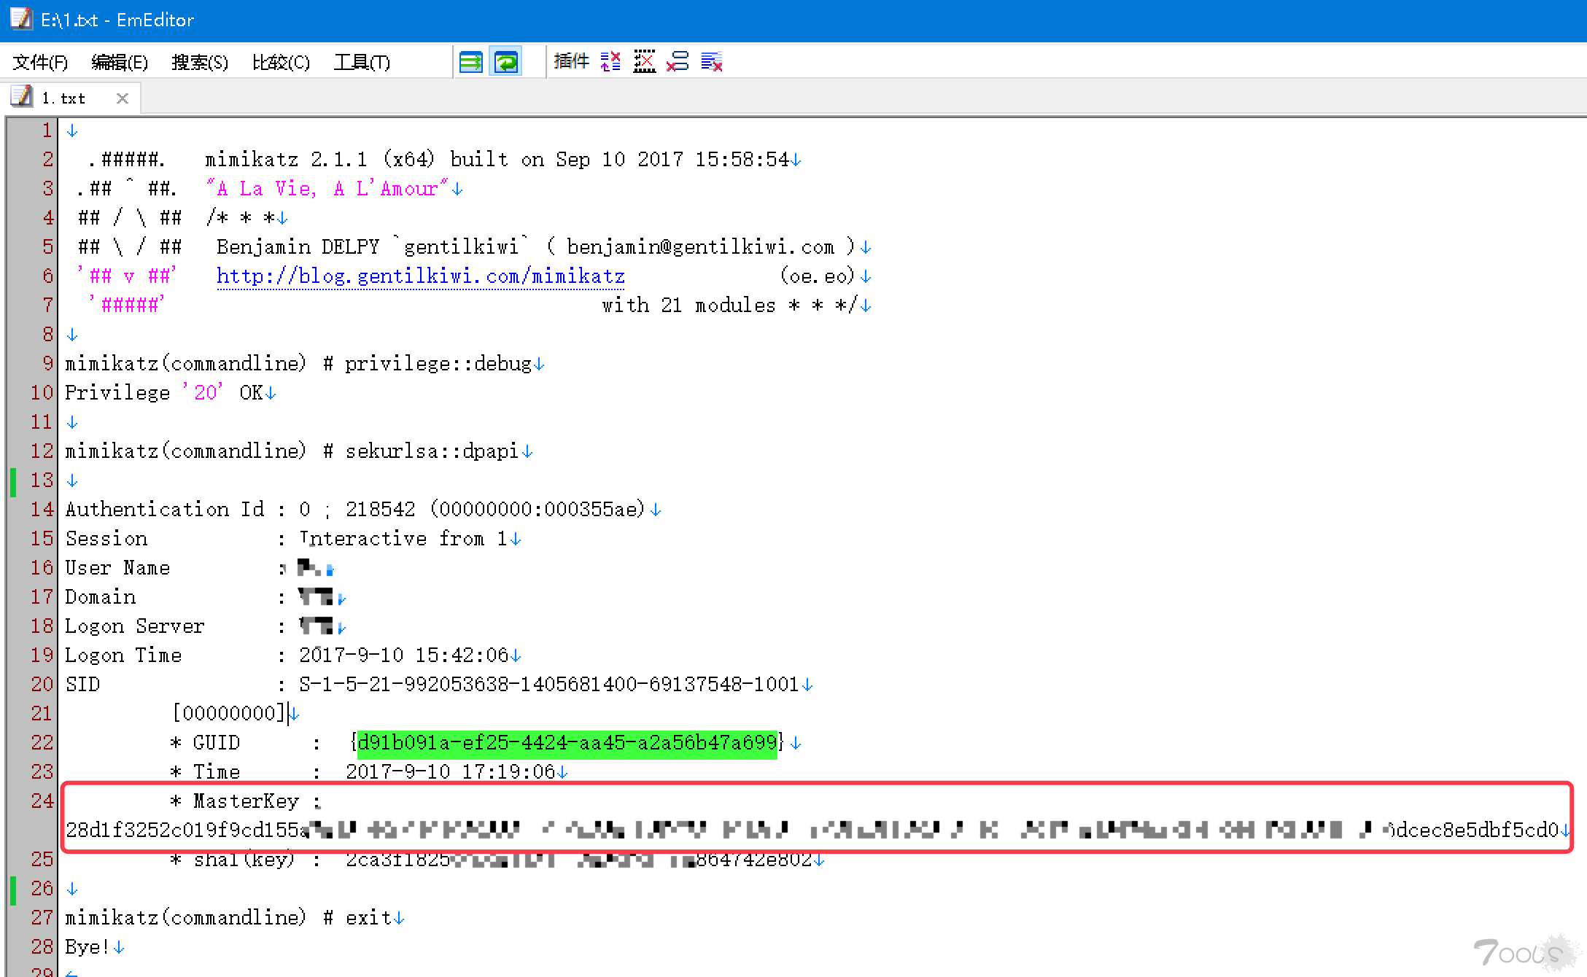1587x977 pixels.
Task: Close the 1.txt tab
Action: [123, 98]
